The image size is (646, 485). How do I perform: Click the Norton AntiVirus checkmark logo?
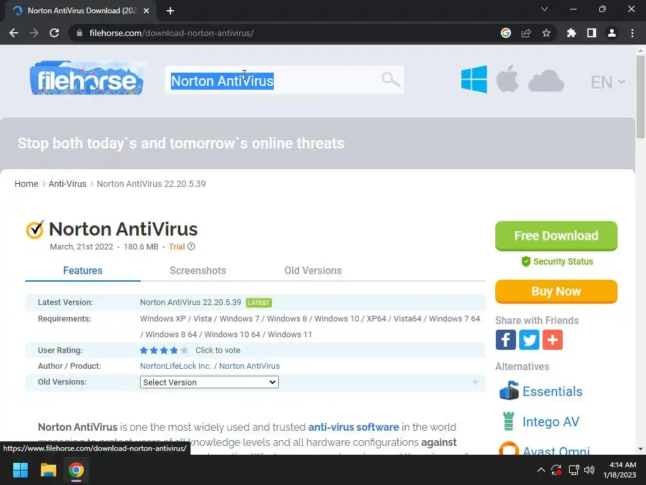pyautogui.click(x=35, y=229)
